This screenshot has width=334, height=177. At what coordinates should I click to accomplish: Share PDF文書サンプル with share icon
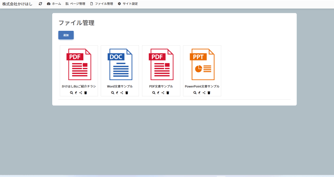[x=163, y=93]
